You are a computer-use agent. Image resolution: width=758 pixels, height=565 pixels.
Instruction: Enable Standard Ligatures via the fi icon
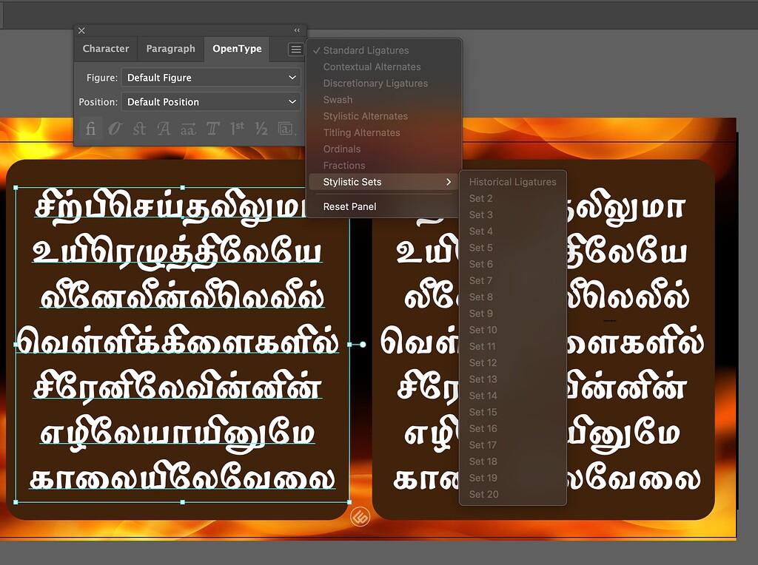point(90,128)
